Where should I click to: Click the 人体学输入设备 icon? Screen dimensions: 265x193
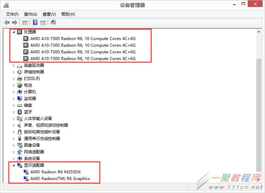click(x=20, y=119)
